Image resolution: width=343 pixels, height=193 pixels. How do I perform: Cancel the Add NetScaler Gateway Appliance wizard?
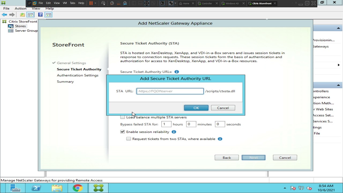[x=285, y=158]
